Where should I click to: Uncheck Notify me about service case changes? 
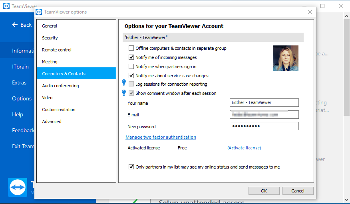click(131, 75)
